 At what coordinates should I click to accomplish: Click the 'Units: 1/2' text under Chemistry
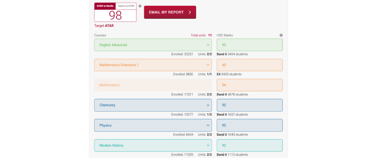click(205, 115)
